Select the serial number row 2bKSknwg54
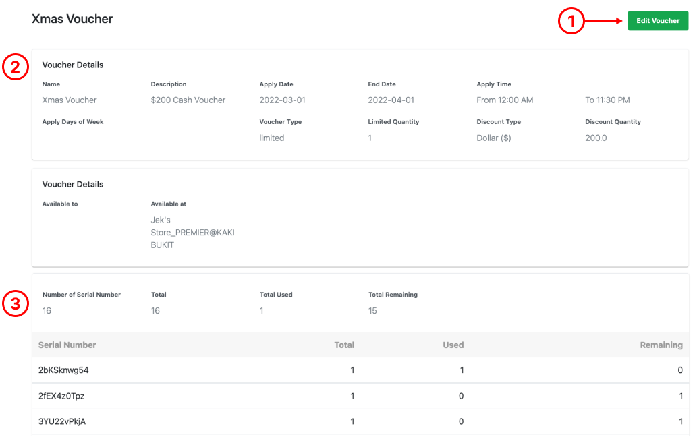Viewport: 695px width, 441px height. pyautogui.click(x=360, y=370)
